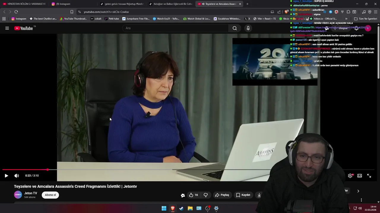
Task: Go forward using the browser forward arrow
Action: coord(10,12)
